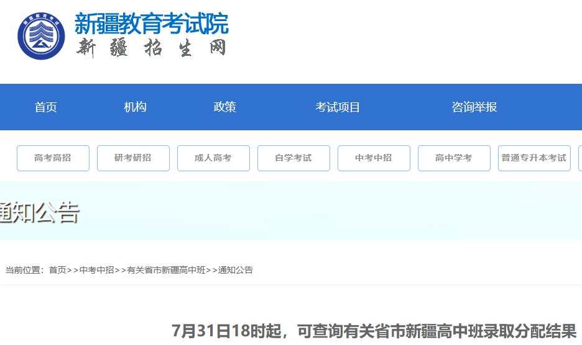Open 咨询举报 from the navigation bar
582x345 pixels.
point(474,107)
